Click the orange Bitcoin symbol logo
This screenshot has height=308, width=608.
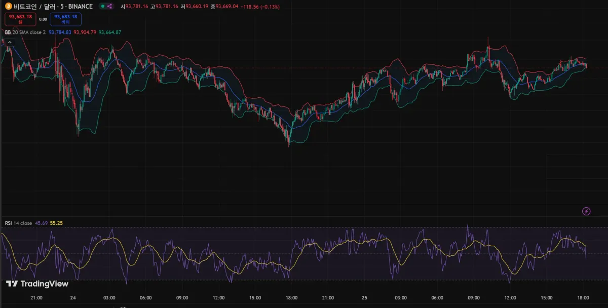8,7
